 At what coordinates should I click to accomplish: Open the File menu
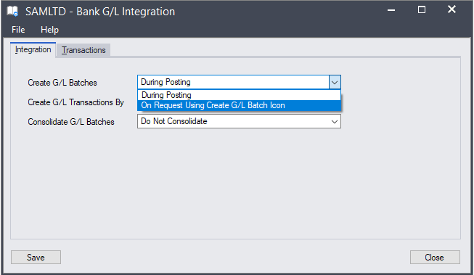pyautogui.click(x=18, y=30)
